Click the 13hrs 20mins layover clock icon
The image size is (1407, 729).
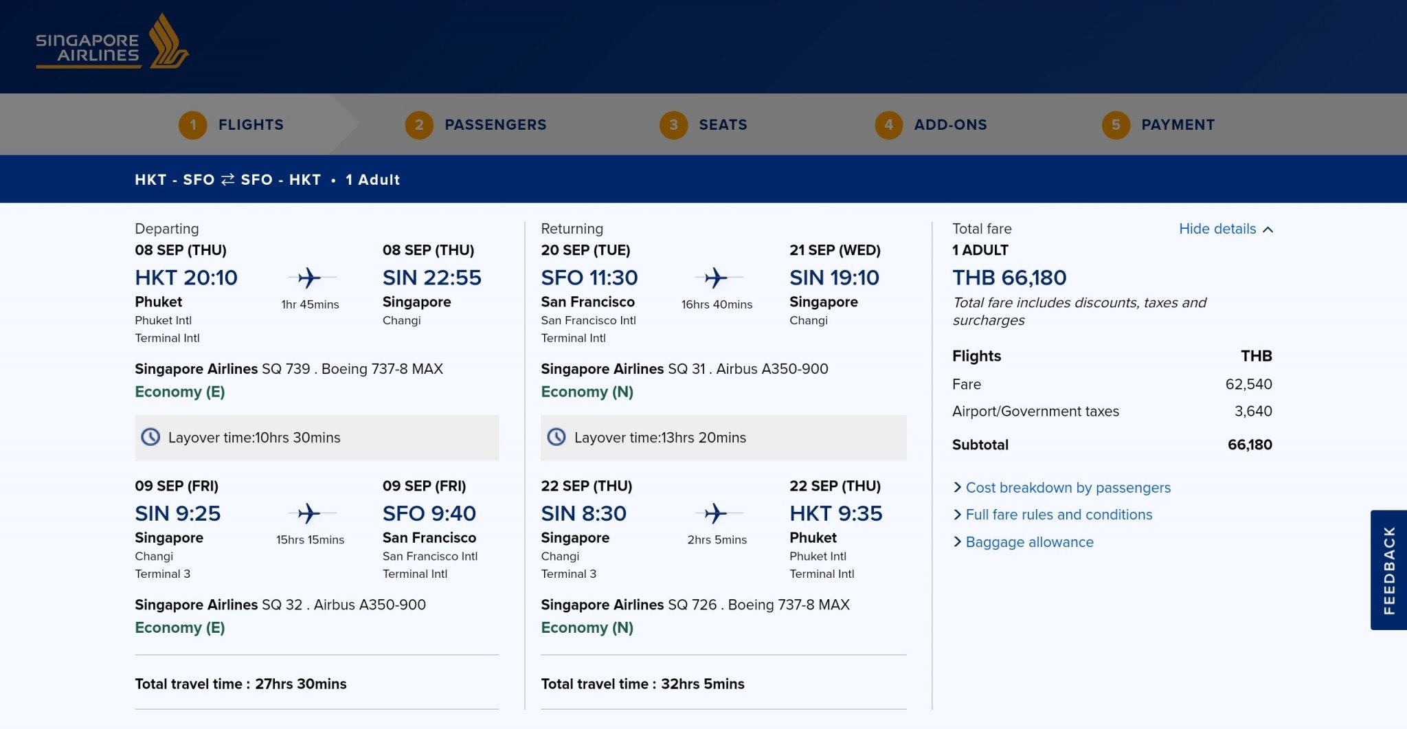tap(556, 437)
